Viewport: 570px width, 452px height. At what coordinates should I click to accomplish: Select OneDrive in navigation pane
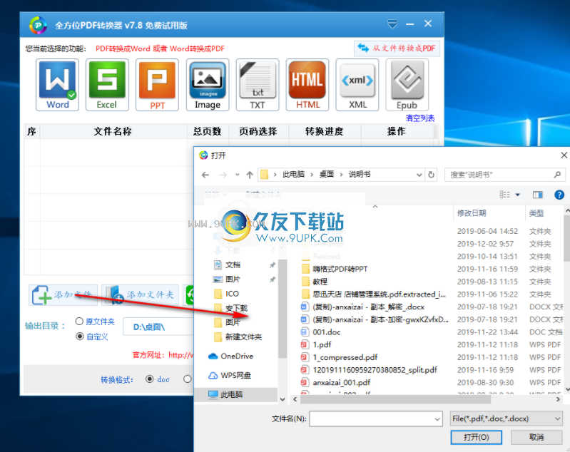click(237, 356)
